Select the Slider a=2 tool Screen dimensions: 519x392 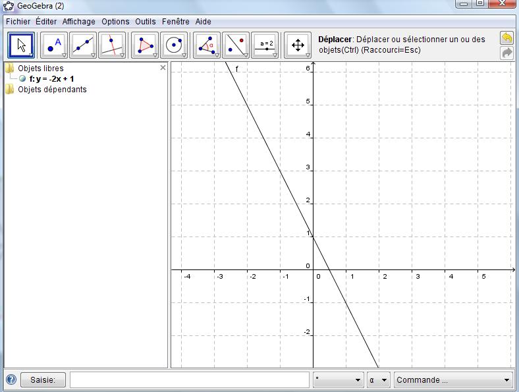point(265,45)
